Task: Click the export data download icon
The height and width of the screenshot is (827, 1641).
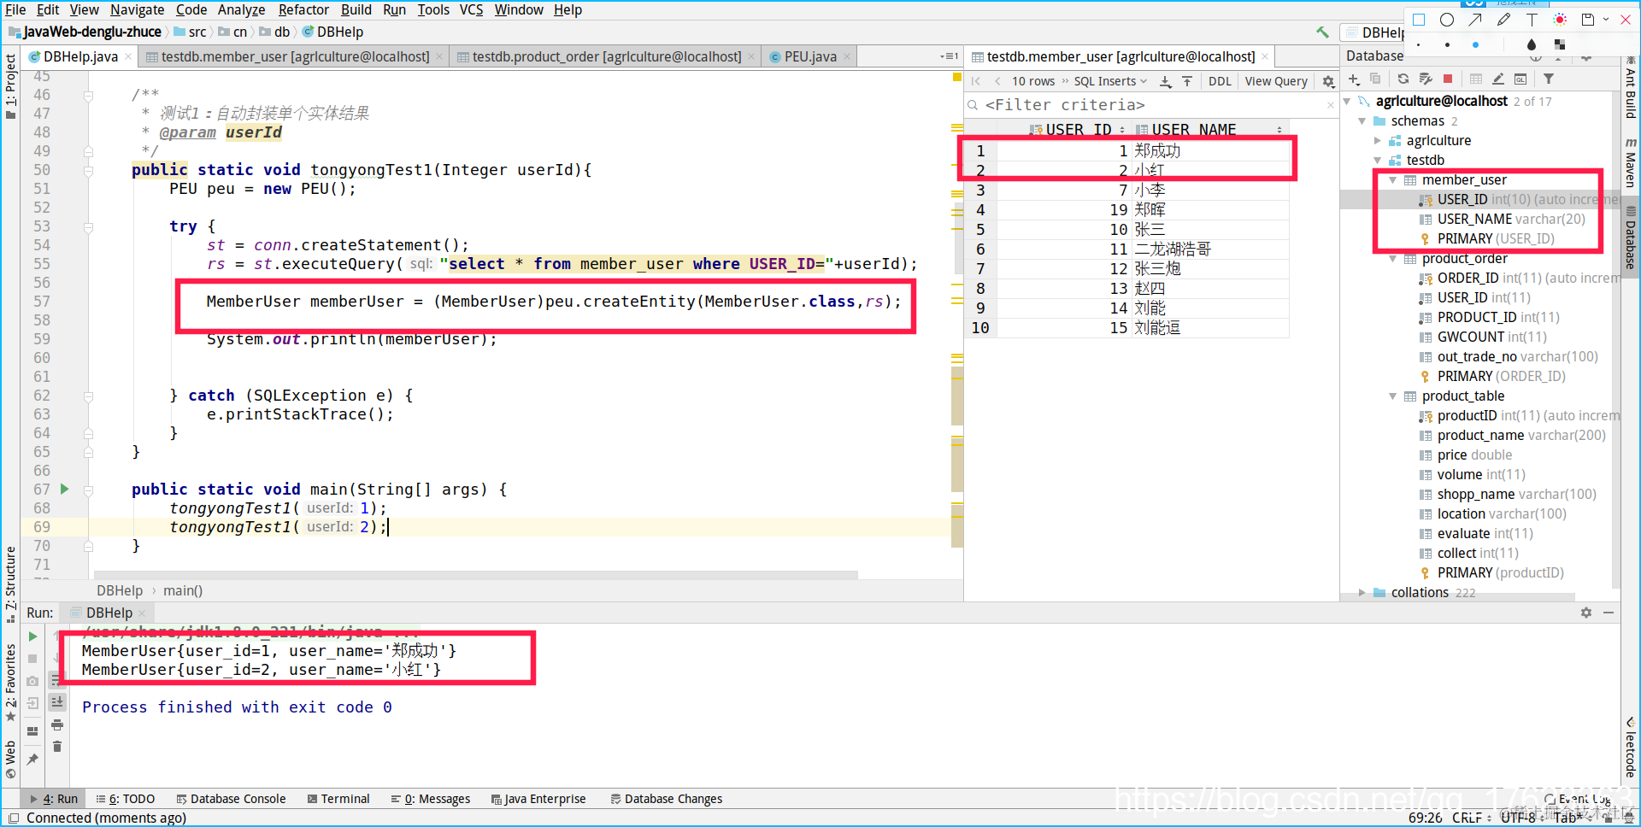Action: point(1165,81)
